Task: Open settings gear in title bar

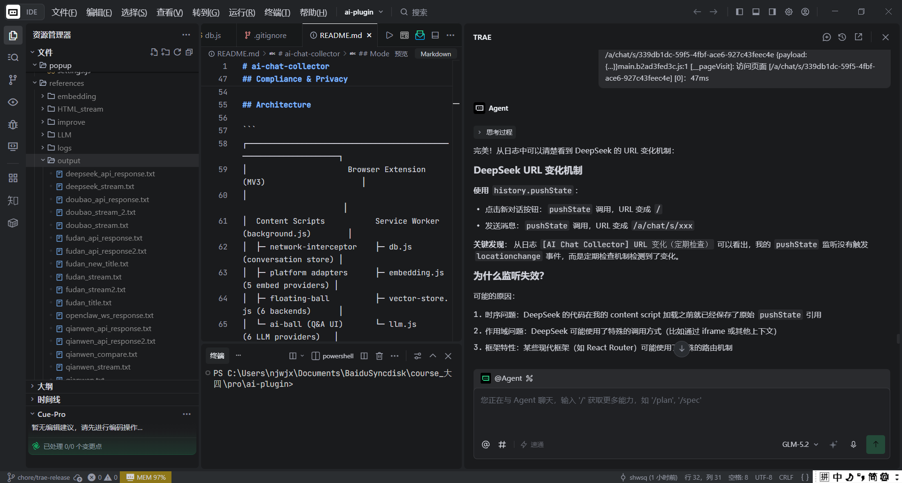Action: click(x=789, y=12)
